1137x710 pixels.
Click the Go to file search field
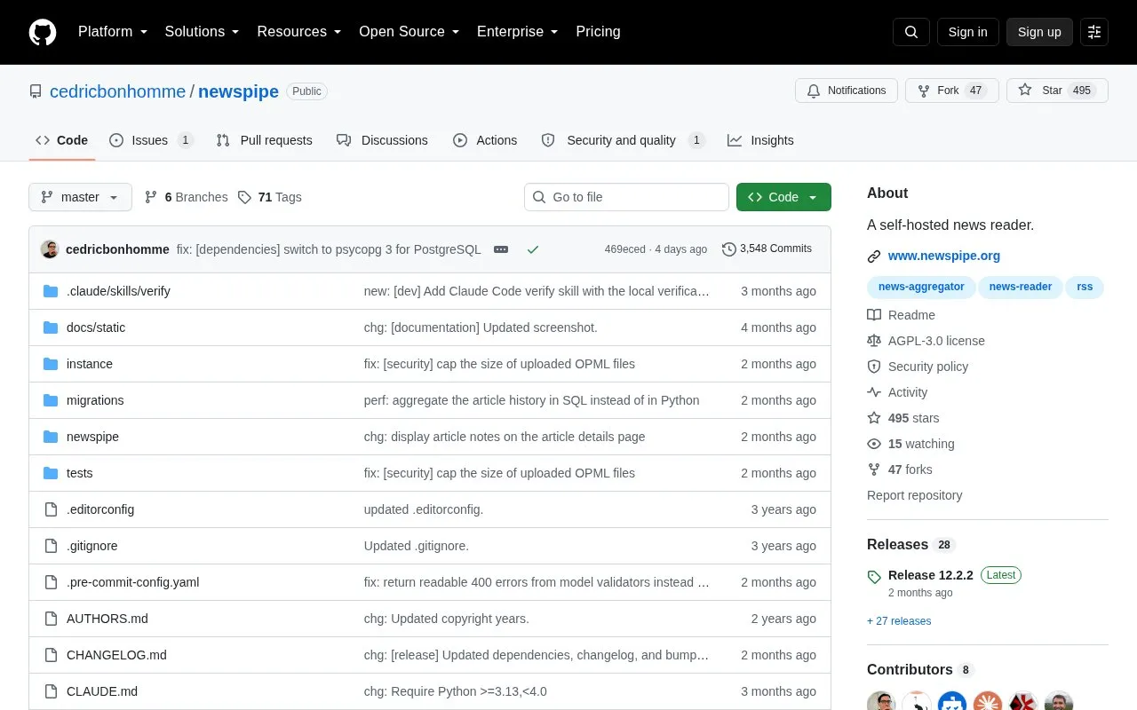(626, 197)
